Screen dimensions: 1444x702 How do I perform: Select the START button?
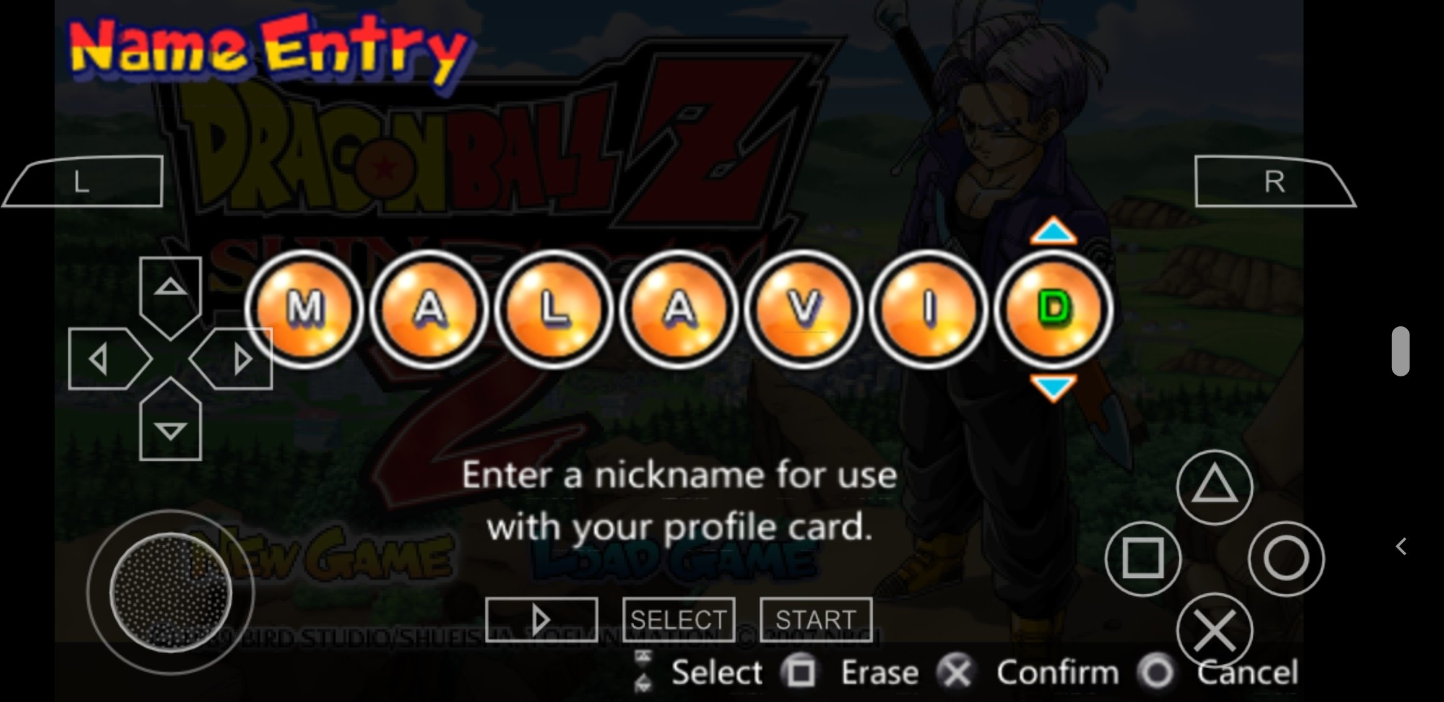pyautogui.click(x=816, y=620)
